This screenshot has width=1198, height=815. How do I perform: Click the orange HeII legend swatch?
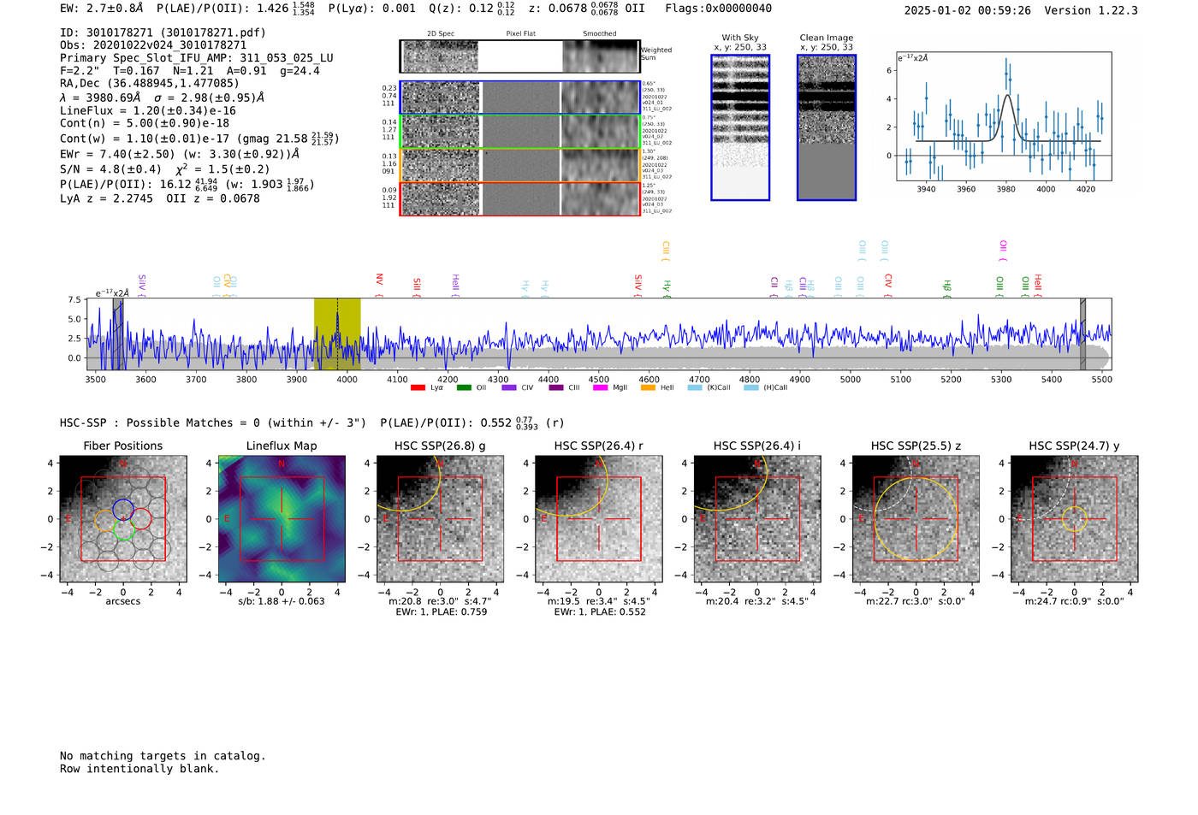click(x=648, y=387)
